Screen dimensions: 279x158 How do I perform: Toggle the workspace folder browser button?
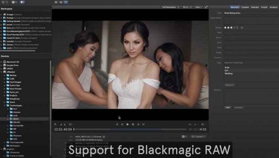click(21, 2)
